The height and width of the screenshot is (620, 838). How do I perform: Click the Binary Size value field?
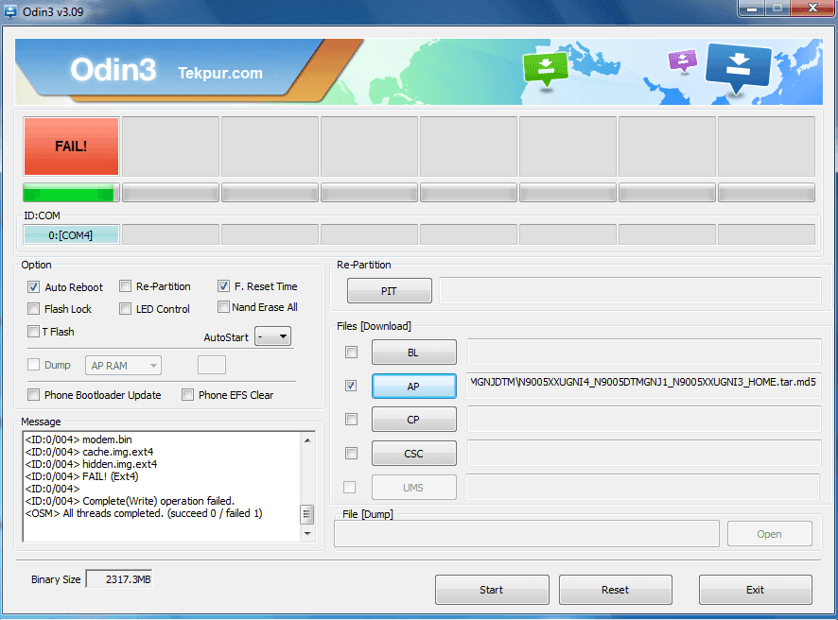(x=119, y=578)
